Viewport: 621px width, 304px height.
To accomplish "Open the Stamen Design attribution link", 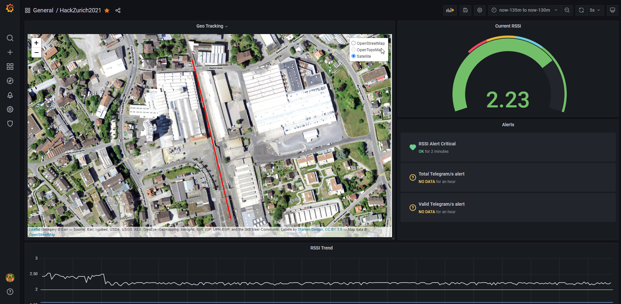I will coord(310,229).
